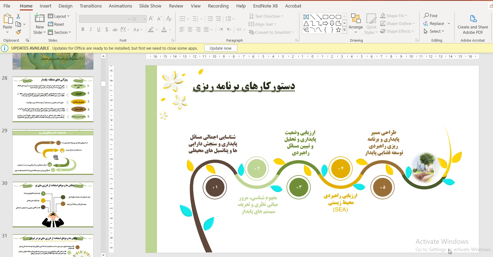Image resolution: width=493 pixels, height=257 pixels.
Task: Select slide 29 thumbnail
Action: click(x=53, y=152)
